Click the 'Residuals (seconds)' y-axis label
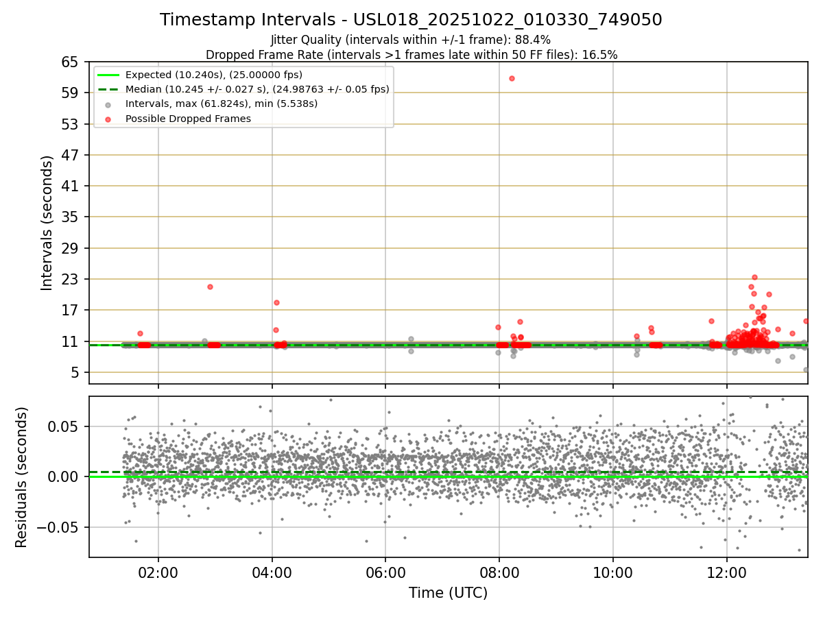This screenshot has width=823, height=617. 21,476
